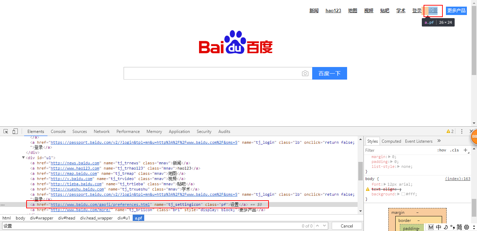Screen dimensions: 477x231
Task: Select body in the breadcrumb bar
Action: coord(21,218)
